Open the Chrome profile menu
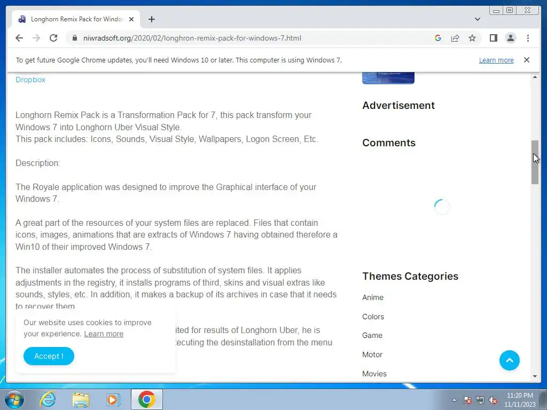This screenshot has width=547, height=410. click(510, 38)
